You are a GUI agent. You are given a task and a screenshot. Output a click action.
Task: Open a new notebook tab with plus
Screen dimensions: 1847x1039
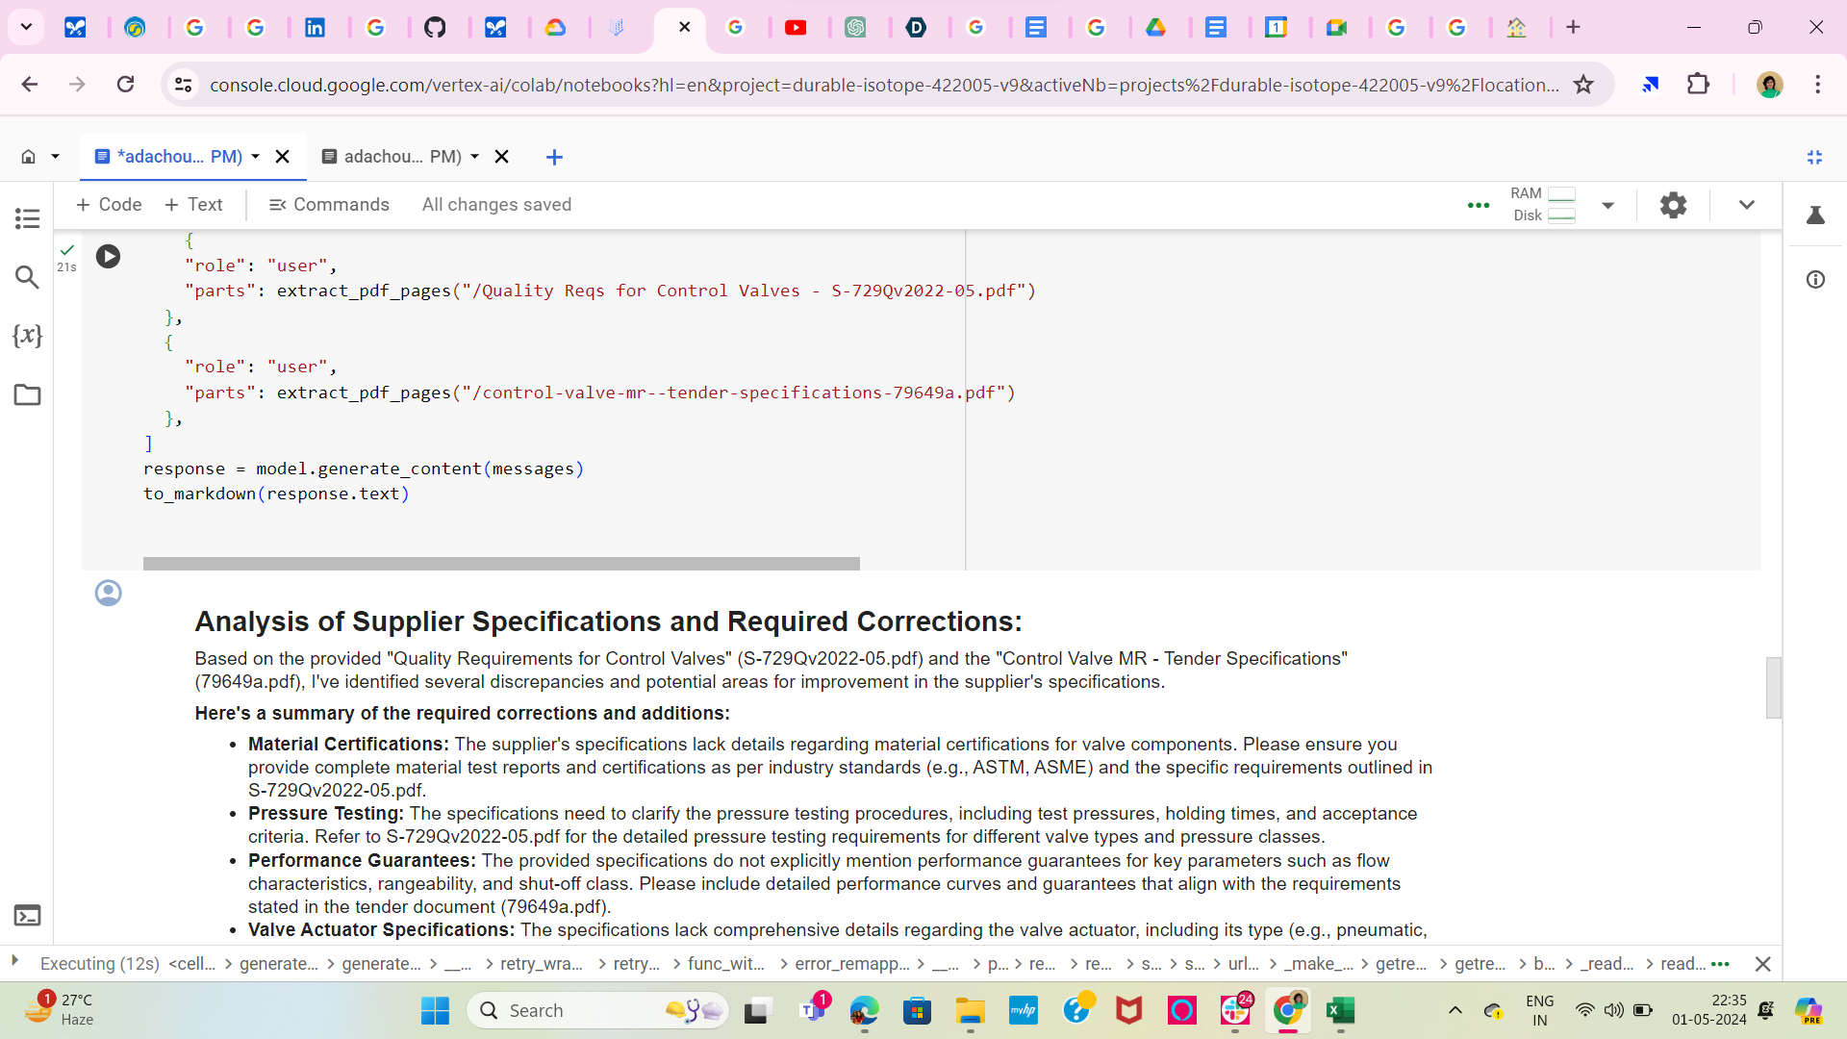click(x=554, y=157)
